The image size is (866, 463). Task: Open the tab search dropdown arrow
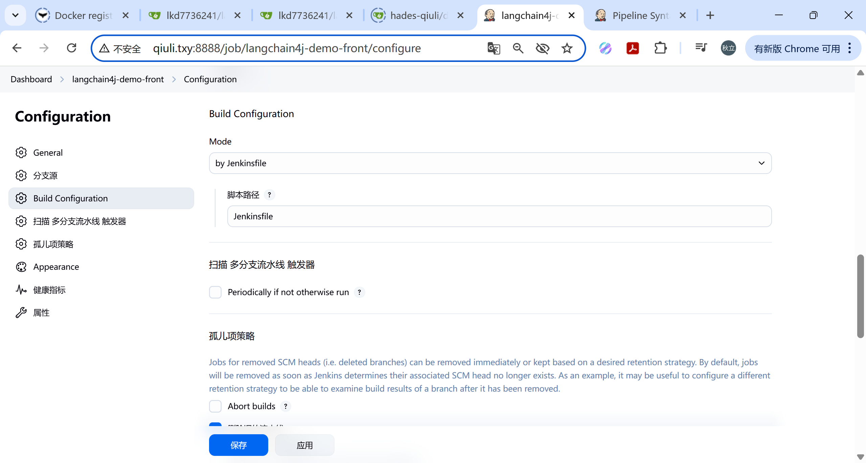(x=15, y=15)
